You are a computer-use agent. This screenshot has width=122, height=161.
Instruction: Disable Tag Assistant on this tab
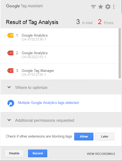click(x=14, y=153)
